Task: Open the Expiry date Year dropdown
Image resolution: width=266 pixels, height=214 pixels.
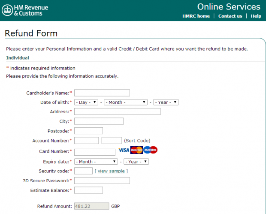Action: [136, 162]
